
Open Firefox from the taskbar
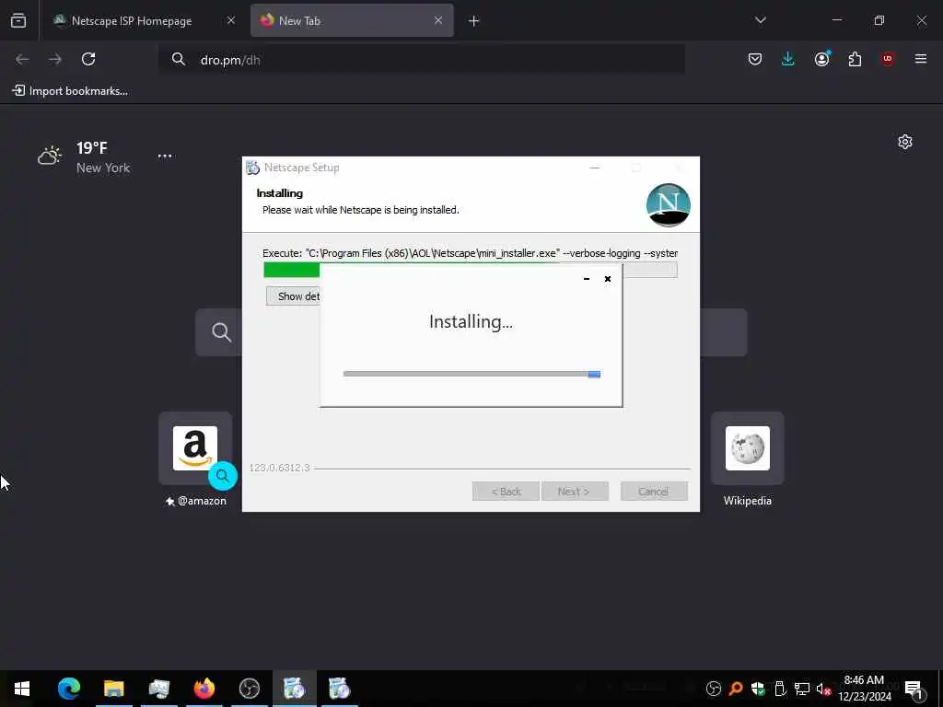204,689
